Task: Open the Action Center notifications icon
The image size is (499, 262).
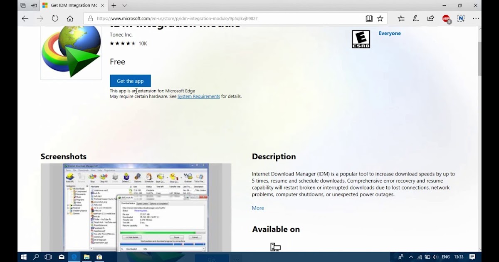Action: 472,257
